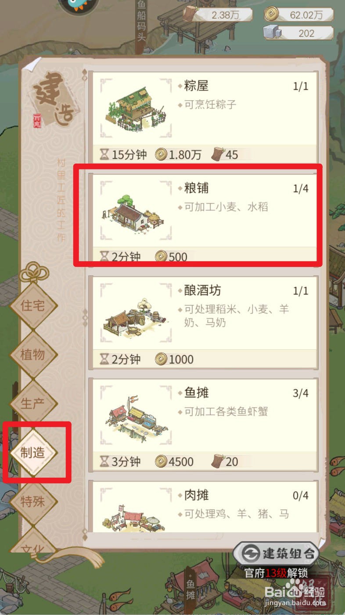Viewport: 345px width, 615px height.
Task: Select the 制造 category tab
Action: click(33, 453)
